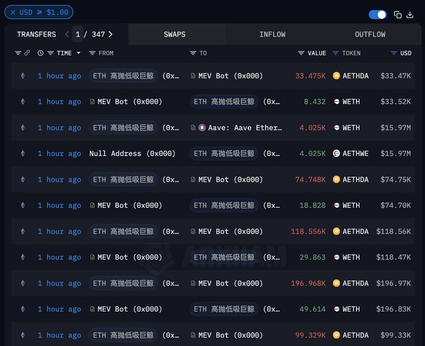Viewport: 425px width, 346px height.
Task: Go to the next transfers page
Action: (x=111, y=34)
